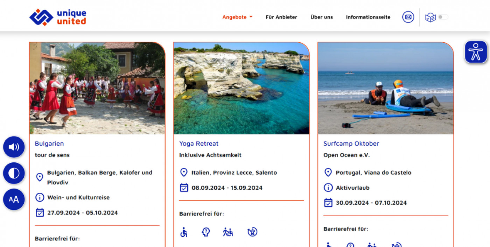Open Für Anbieter menu item
Viewport: 490px width, 247px height.
281,17
